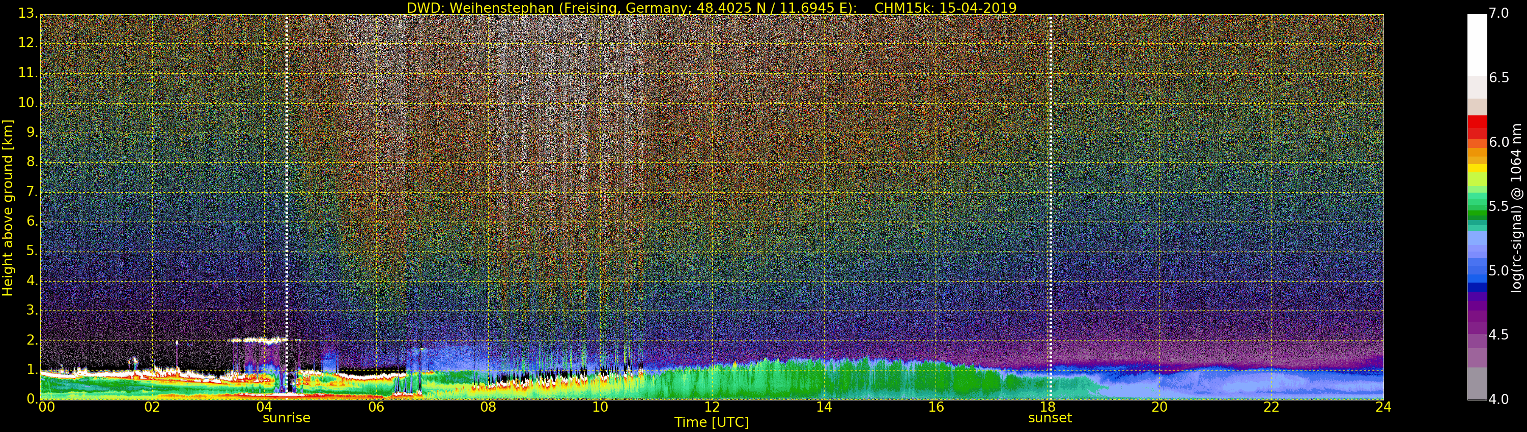Viewport: 1527px width, 432px height.
Task: Click the '12.' tick on the height axis
Action: 29,43
